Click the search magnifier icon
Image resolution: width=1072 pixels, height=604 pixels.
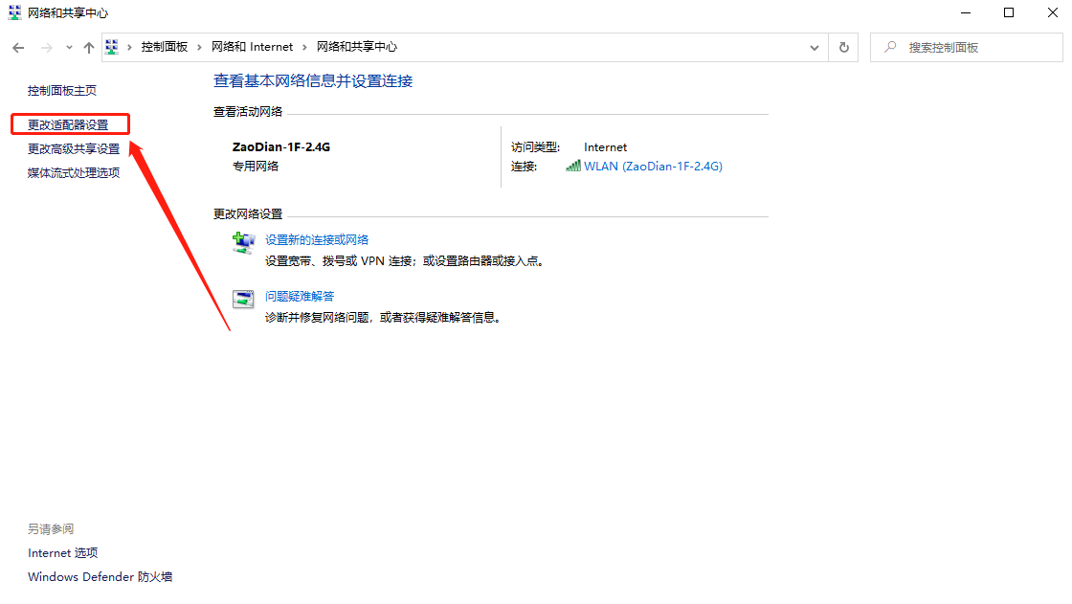click(x=890, y=47)
